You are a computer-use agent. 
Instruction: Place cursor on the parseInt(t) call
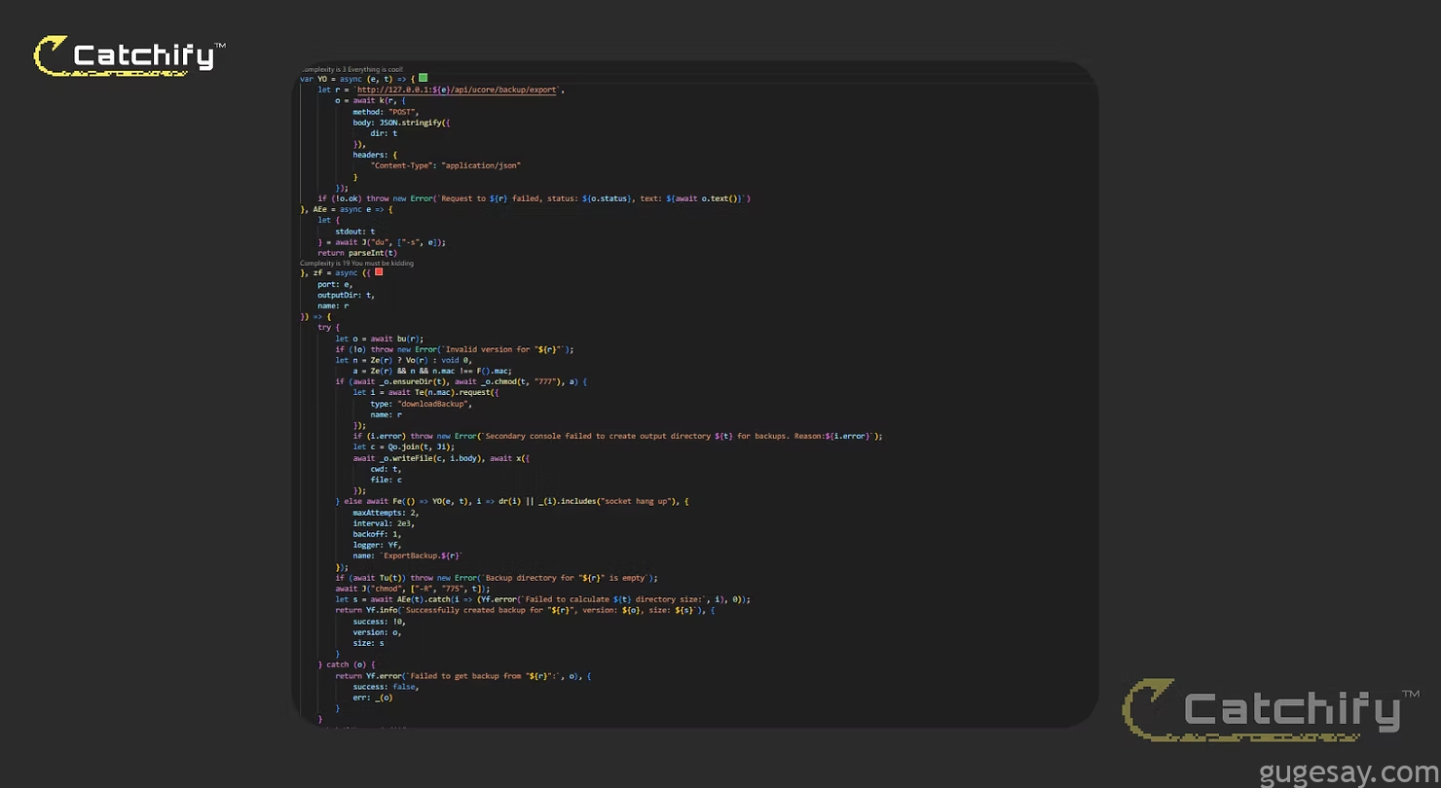pyautogui.click(x=372, y=253)
